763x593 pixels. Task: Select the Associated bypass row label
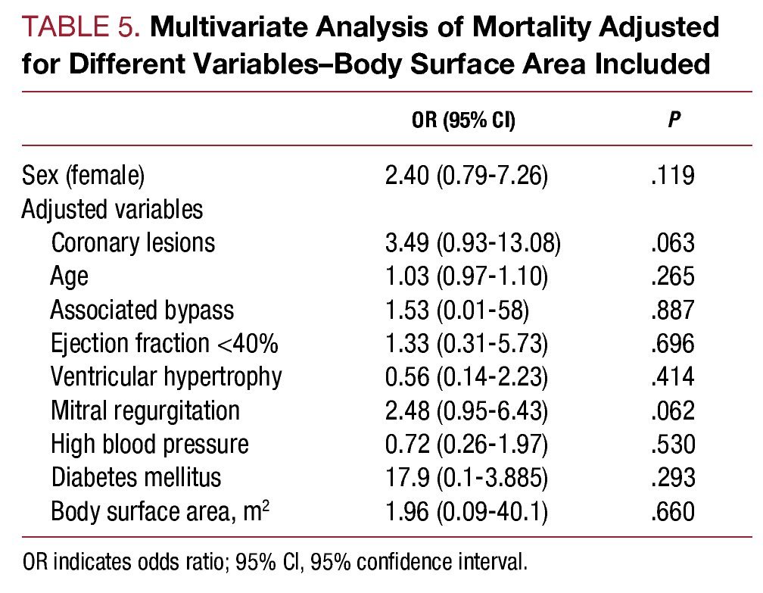pos(142,310)
